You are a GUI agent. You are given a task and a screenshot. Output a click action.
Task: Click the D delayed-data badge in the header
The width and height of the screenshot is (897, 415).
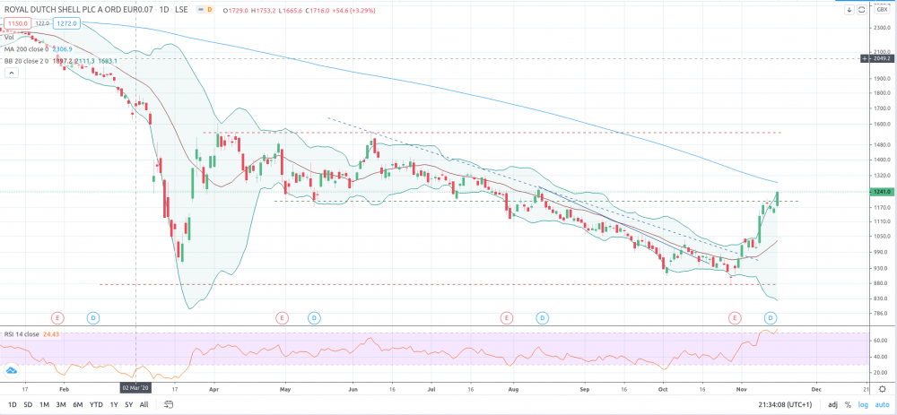point(209,10)
